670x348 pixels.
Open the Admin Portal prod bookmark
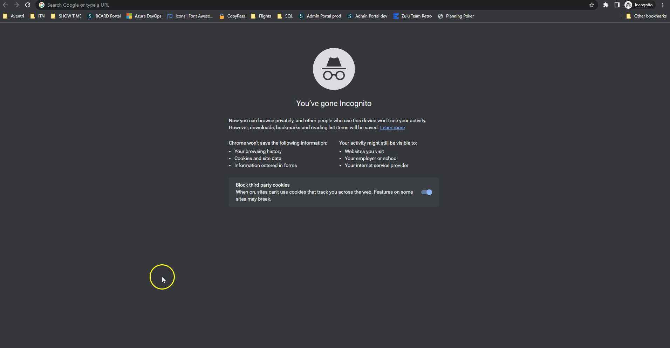[323, 16]
